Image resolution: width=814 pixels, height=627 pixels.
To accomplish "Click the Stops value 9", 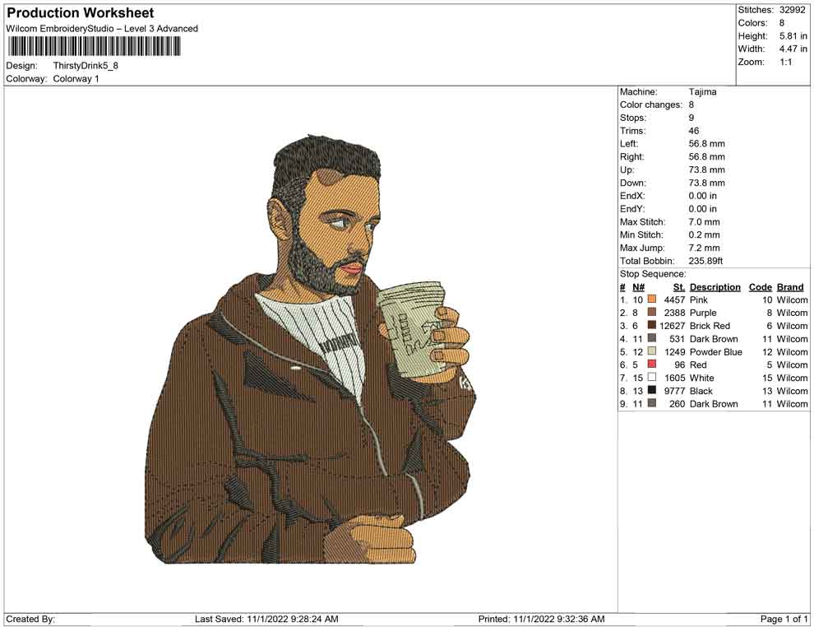I will 691,118.
